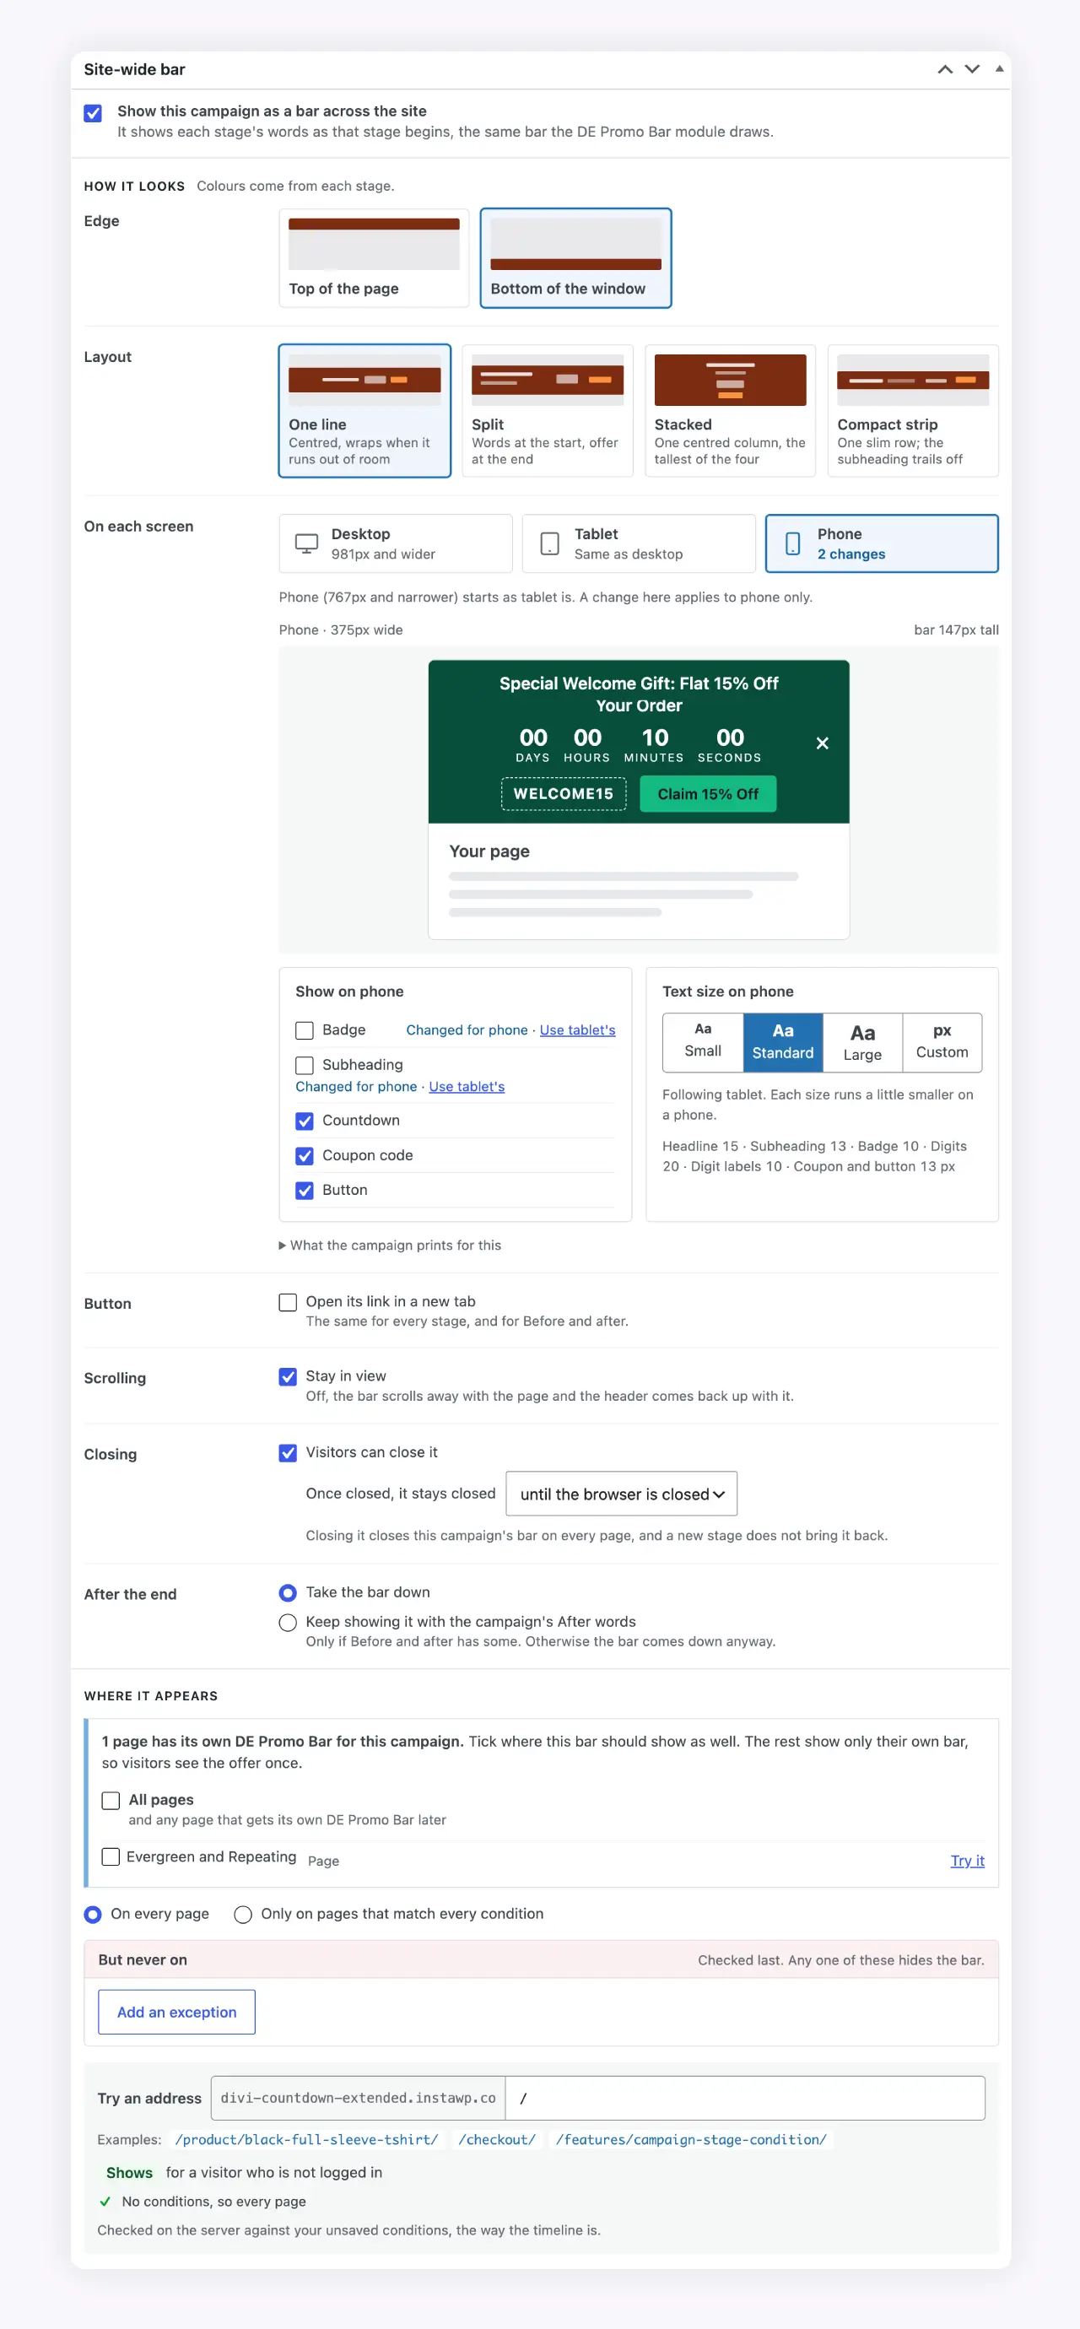This screenshot has width=1080, height=2329.
Task: Choose the Top of the page edge option
Action: point(373,257)
